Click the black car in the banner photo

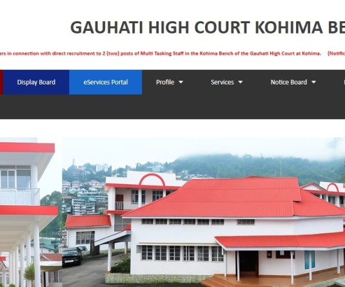coord(72,256)
